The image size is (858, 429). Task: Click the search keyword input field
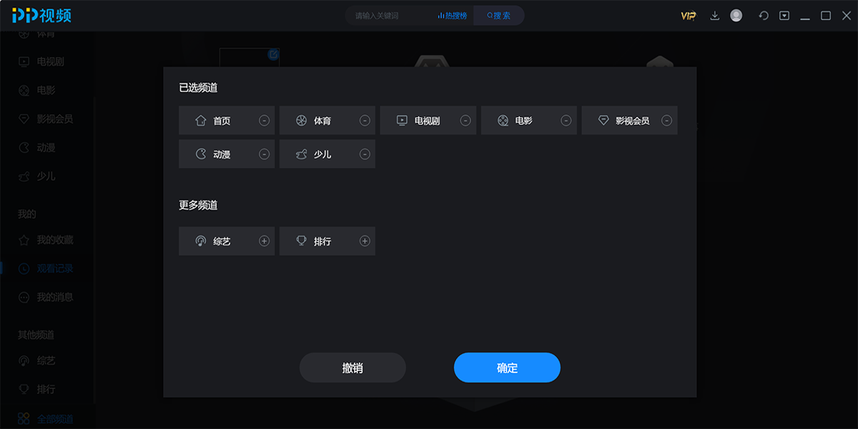[x=386, y=16]
